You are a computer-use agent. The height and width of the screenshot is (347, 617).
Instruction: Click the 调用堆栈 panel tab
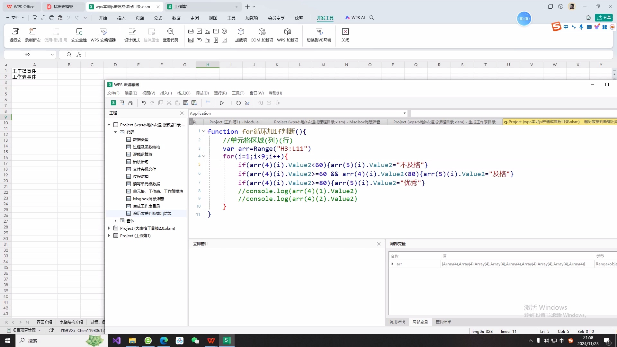tap(397, 322)
